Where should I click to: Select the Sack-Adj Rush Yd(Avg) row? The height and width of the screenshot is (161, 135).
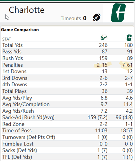[67, 118]
